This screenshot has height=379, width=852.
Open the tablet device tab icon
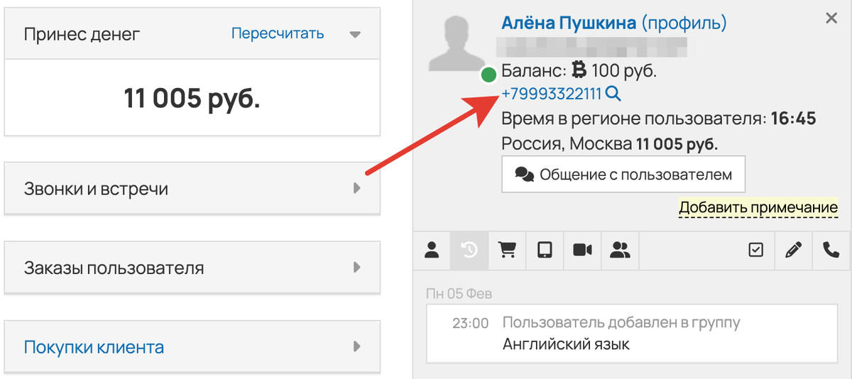[545, 250]
